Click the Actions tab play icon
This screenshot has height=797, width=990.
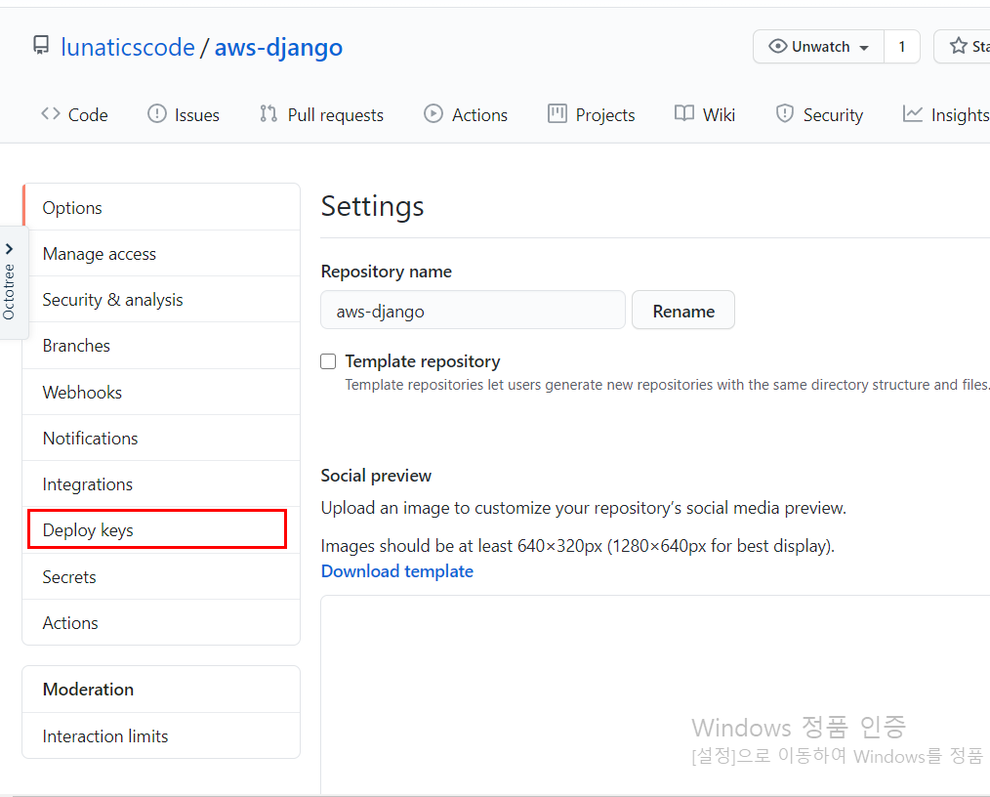(x=433, y=113)
